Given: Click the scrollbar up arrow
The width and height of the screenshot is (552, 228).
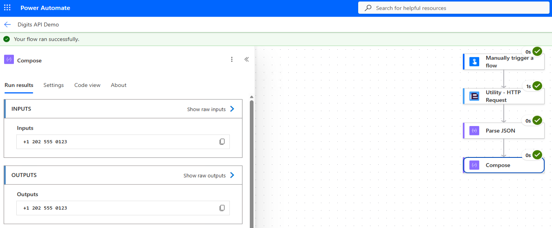Looking at the screenshot, I should tap(252, 97).
